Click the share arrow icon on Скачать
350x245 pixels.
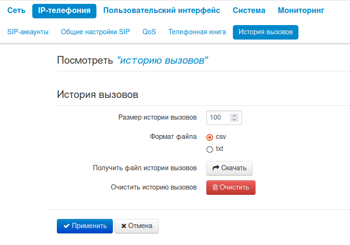[x=216, y=168]
